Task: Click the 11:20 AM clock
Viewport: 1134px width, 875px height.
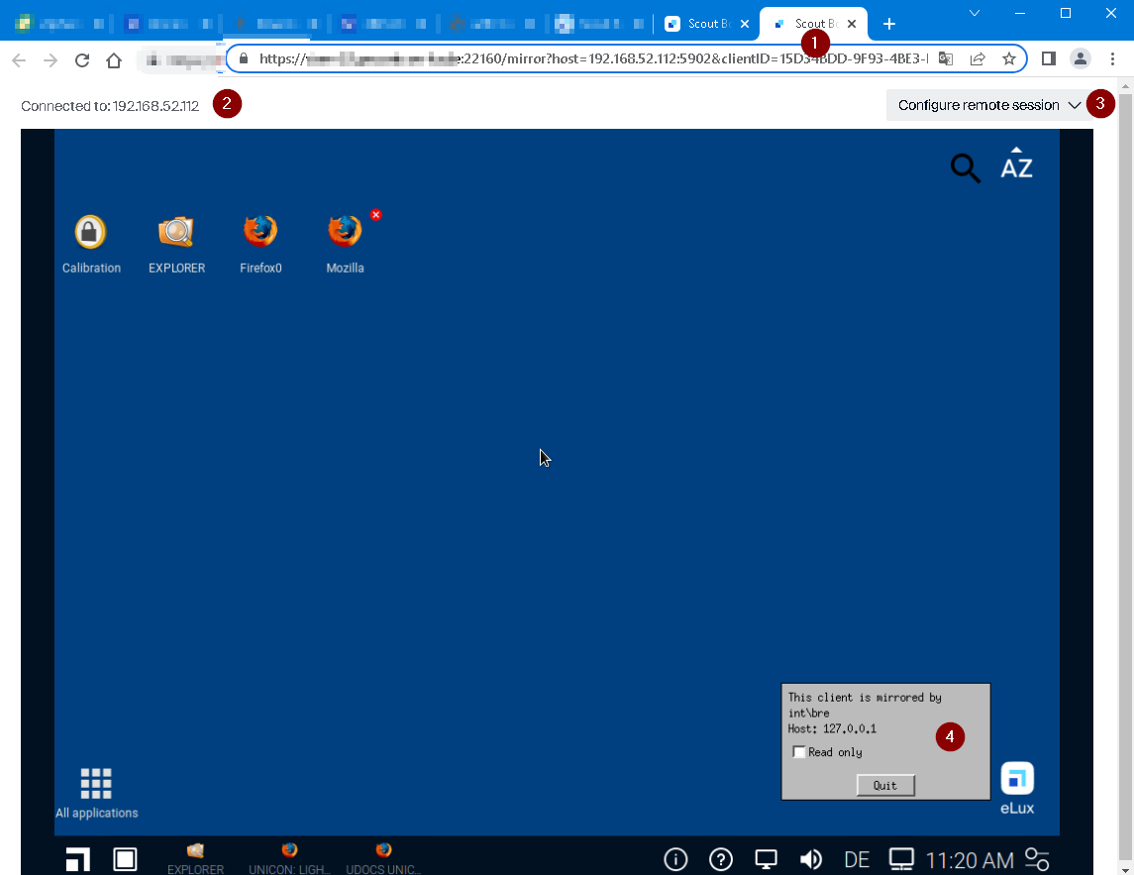Action: [970, 860]
